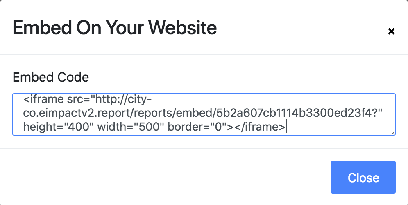
Task: Place cursor on height="400" attribute
Action: [59, 127]
